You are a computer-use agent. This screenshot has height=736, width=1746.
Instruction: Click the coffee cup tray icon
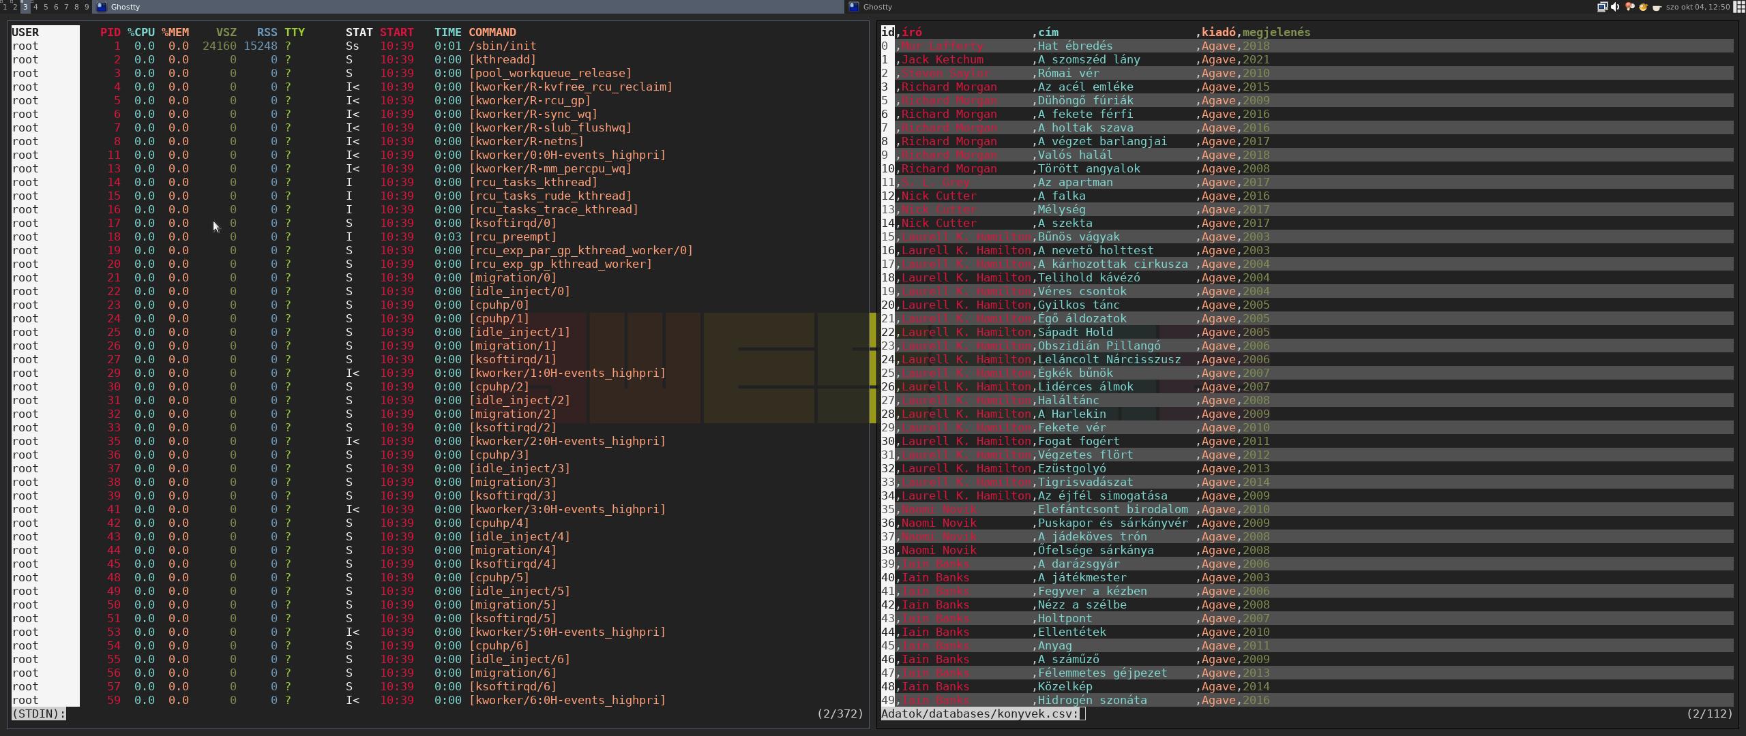pos(1656,7)
